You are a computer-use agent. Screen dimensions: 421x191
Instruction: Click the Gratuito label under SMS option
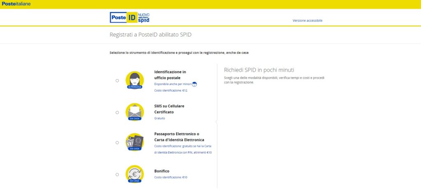[x=160, y=118]
